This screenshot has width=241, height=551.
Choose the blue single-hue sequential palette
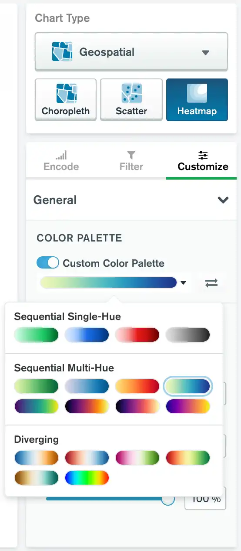tap(87, 335)
